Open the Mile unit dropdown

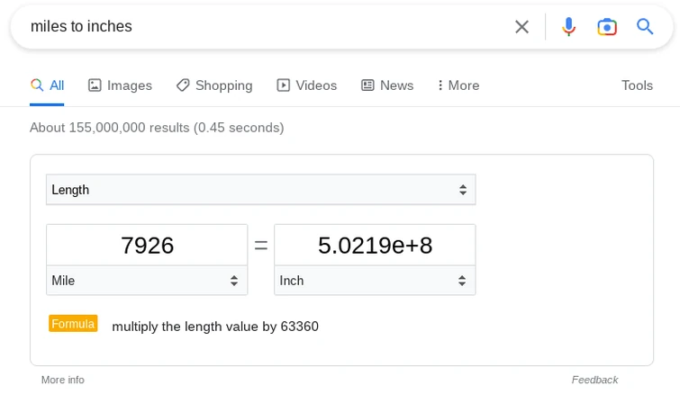click(147, 281)
